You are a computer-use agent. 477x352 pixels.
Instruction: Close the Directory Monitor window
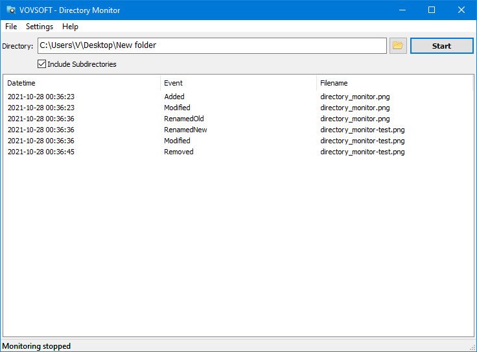click(x=461, y=10)
